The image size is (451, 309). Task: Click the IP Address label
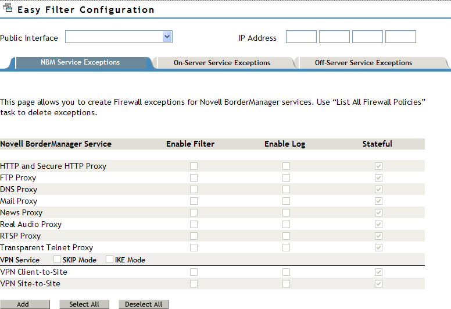coord(257,38)
